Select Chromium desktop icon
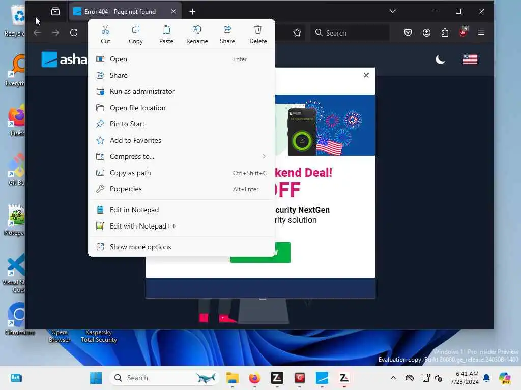Viewport: 521px width, 390px height. click(19, 318)
